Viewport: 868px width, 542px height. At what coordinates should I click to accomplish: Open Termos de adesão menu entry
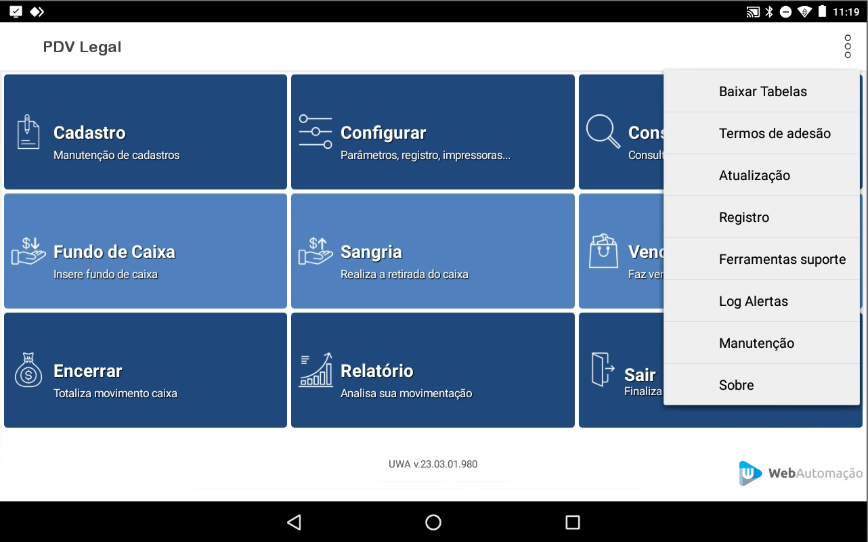[x=774, y=133]
